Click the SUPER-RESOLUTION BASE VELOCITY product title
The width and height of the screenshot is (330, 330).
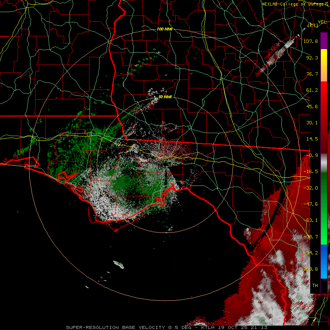pos(115,327)
